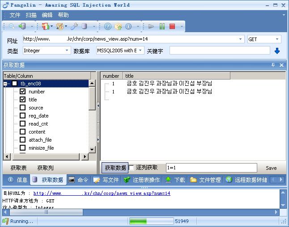Image resolution: width=289 pixels, height=227 pixels.
Task: Click the Save button
Action: (x=271, y=168)
